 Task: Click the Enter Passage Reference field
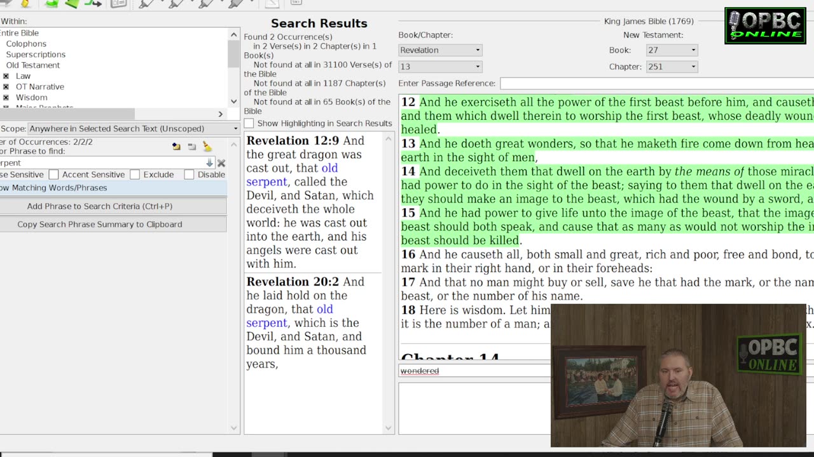657,83
